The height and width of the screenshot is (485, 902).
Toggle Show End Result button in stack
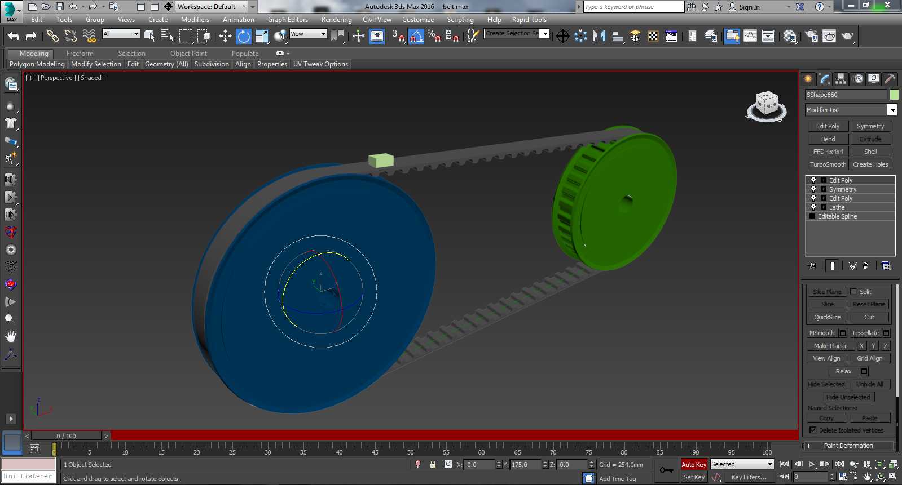pyautogui.click(x=833, y=266)
